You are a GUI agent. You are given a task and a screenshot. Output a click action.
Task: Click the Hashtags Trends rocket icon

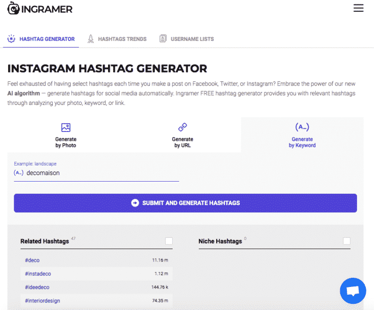[x=91, y=39]
